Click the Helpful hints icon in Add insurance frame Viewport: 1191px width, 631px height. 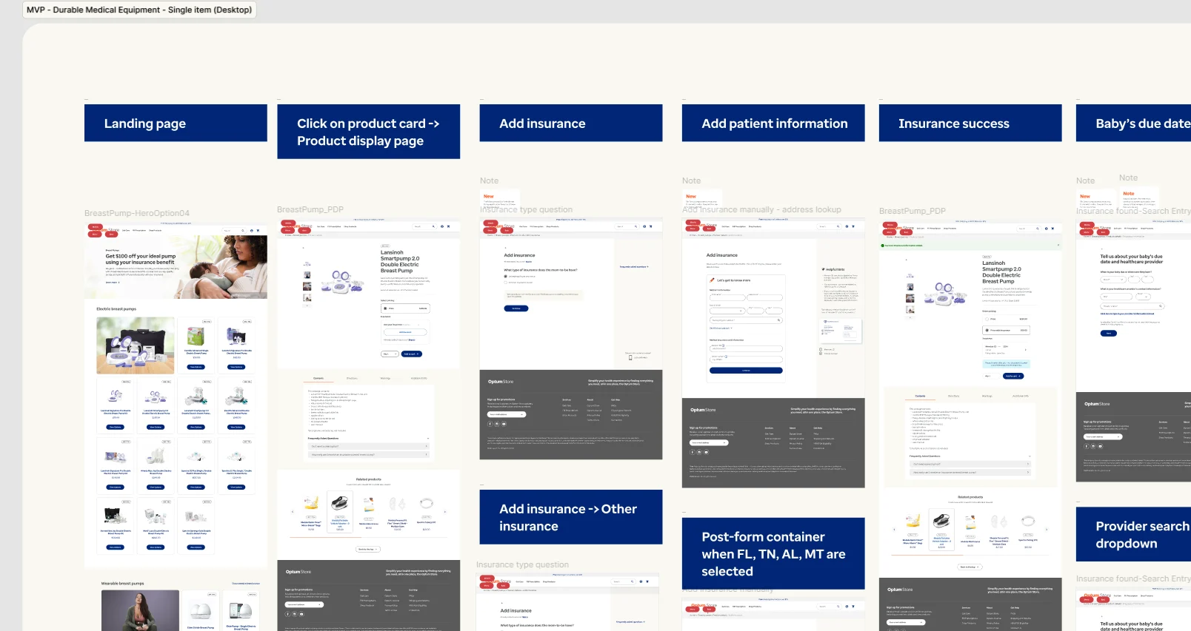click(x=824, y=269)
